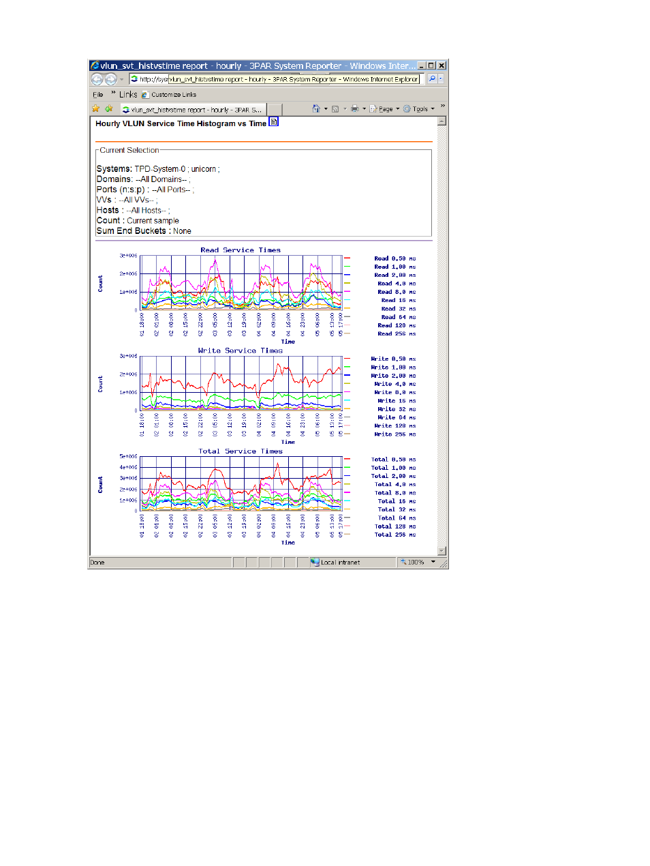
Task: Click the red swatch for Total 0.50 ms
Action: [x=347, y=460]
